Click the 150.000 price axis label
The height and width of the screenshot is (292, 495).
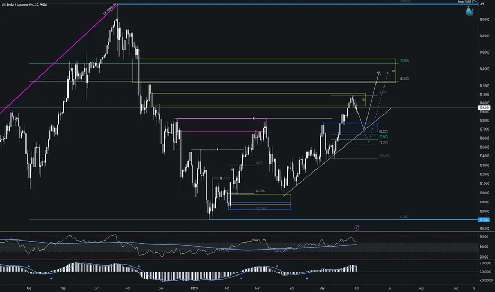[x=484, y=20]
